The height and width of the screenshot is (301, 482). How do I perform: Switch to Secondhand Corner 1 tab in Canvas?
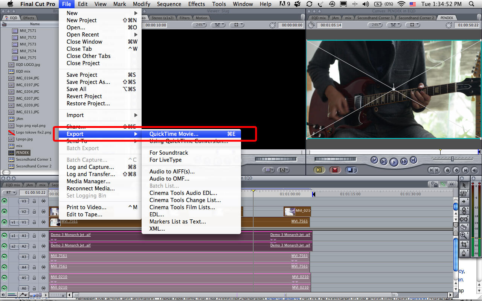tap(374, 18)
